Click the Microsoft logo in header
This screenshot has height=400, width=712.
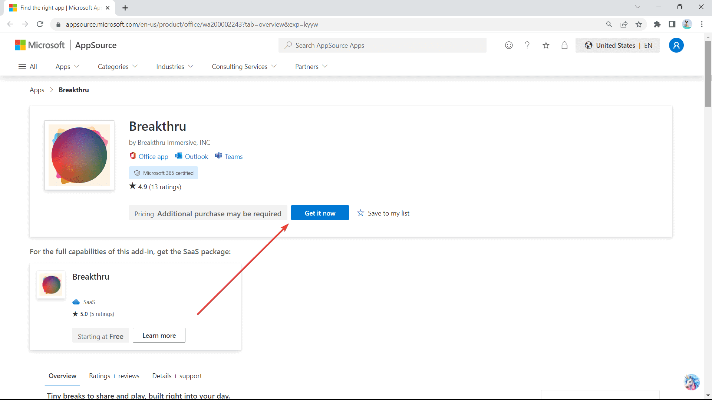pos(40,45)
